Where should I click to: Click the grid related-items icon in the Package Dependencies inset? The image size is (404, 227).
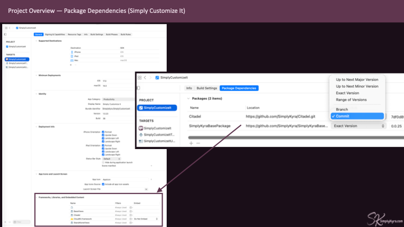click(140, 77)
